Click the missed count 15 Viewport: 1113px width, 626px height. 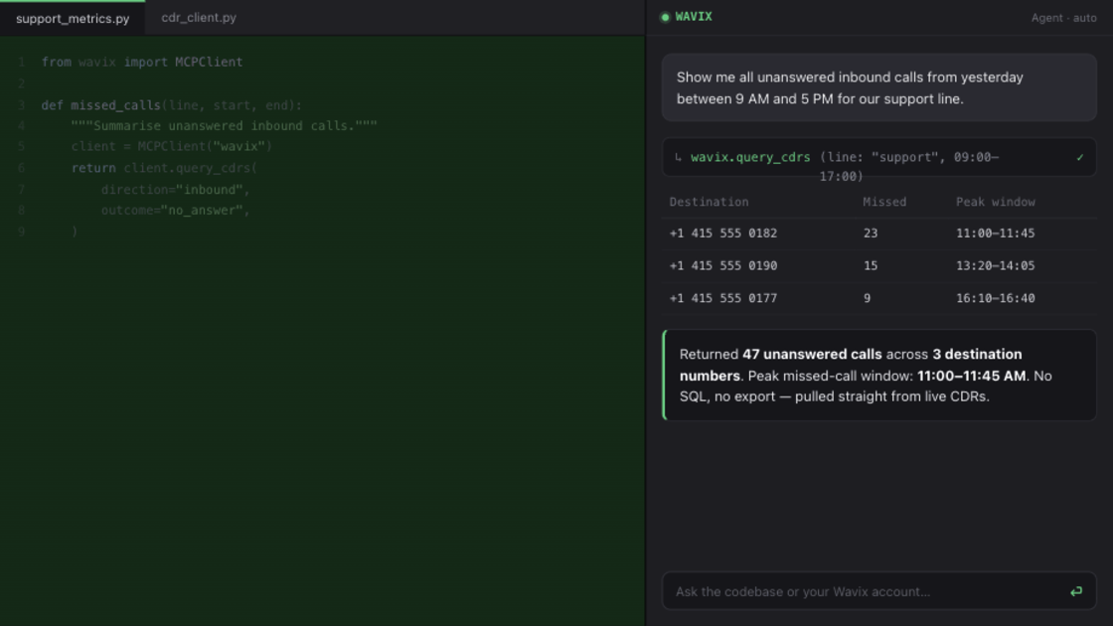point(871,266)
